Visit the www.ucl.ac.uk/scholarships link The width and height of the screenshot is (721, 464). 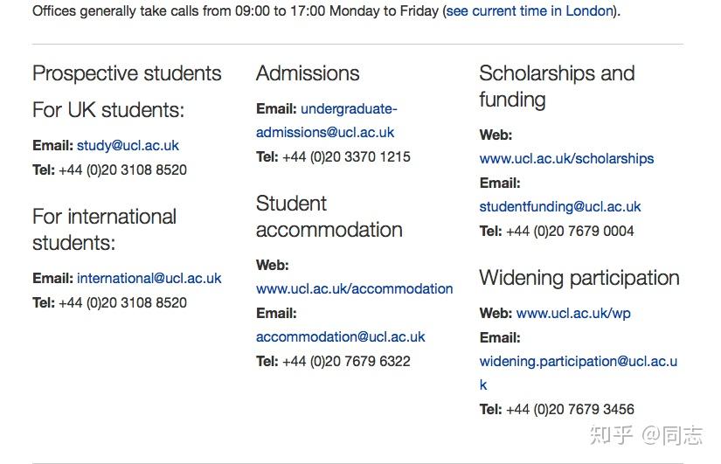tap(566, 158)
